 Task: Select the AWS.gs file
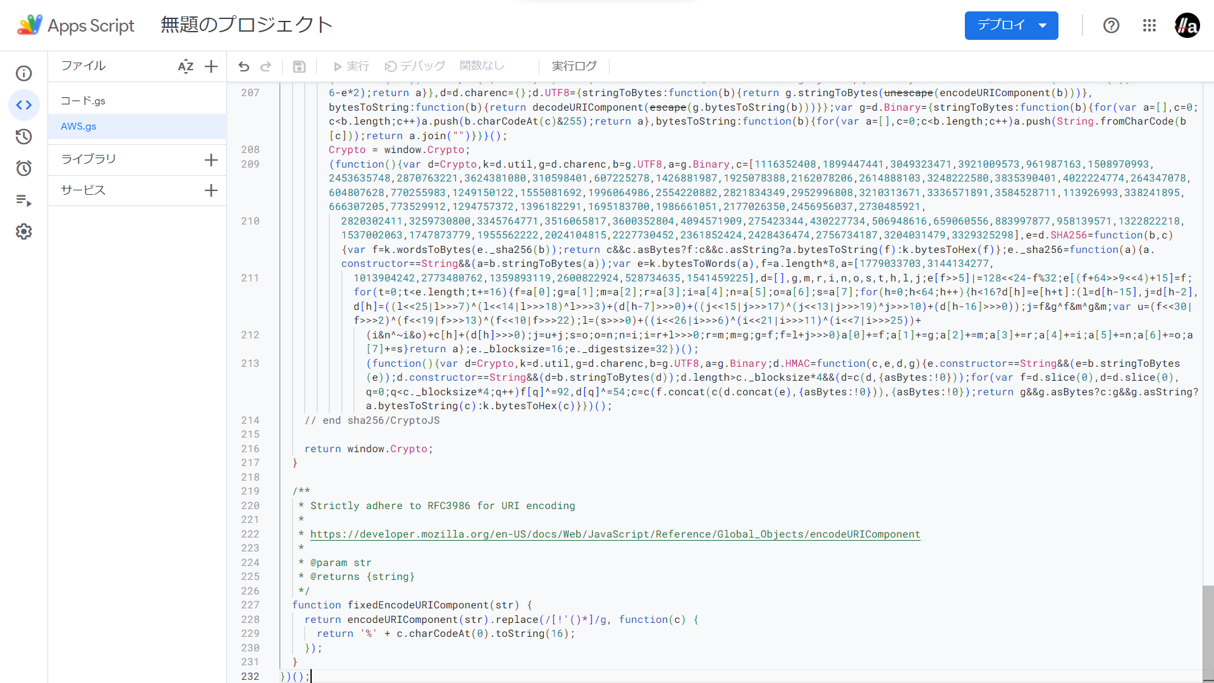[78, 126]
